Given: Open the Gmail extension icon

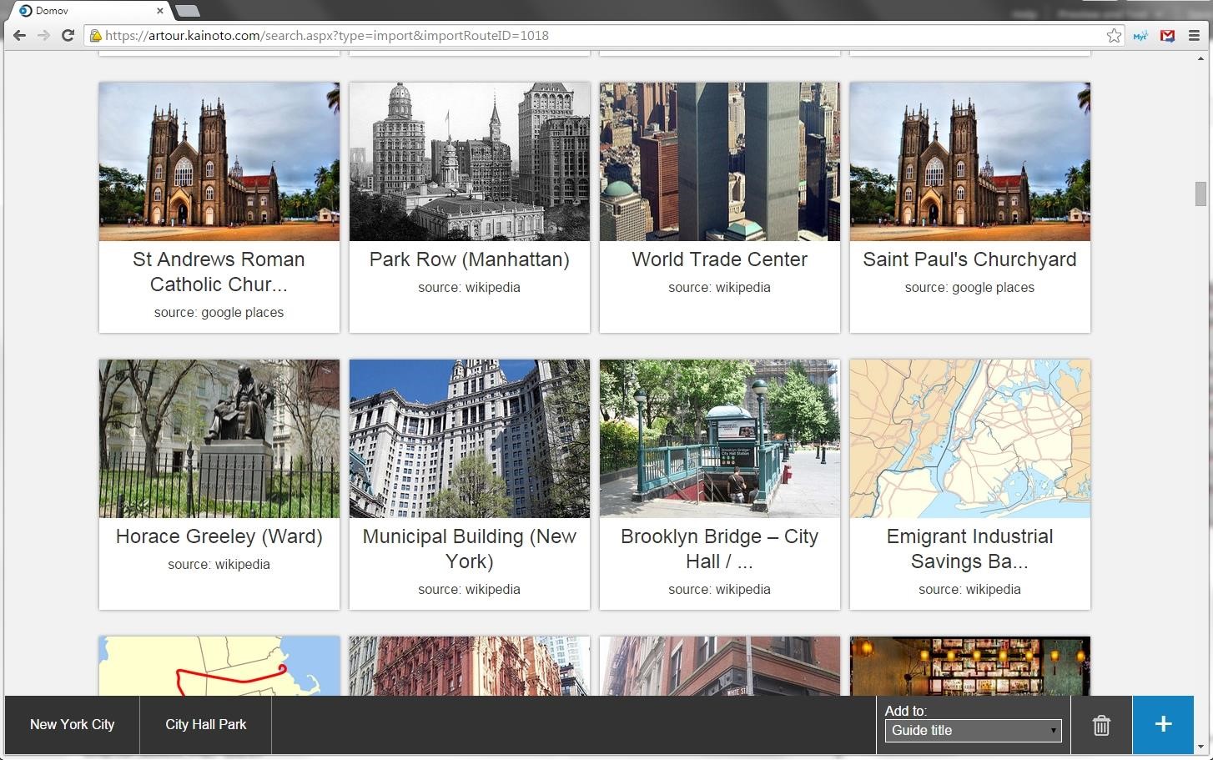Looking at the screenshot, I should pos(1167,35).
